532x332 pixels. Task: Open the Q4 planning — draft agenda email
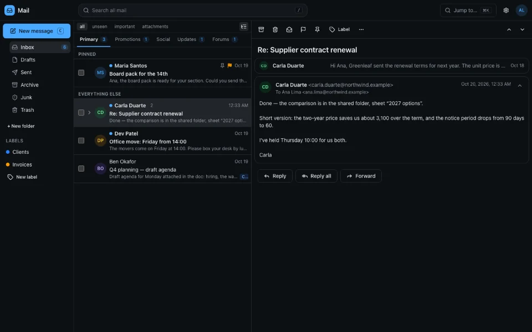[162, 169]
